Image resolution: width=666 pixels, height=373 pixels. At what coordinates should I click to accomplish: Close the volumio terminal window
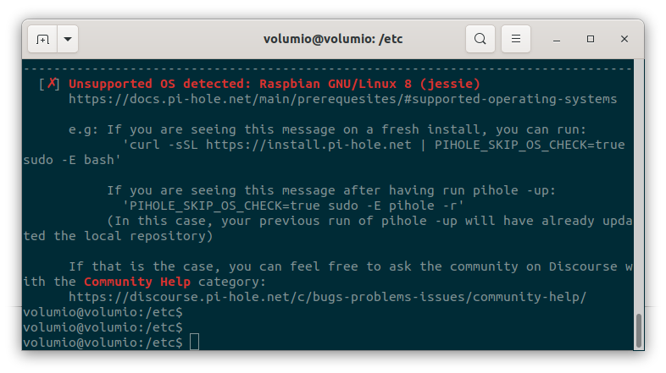(624, 39)
